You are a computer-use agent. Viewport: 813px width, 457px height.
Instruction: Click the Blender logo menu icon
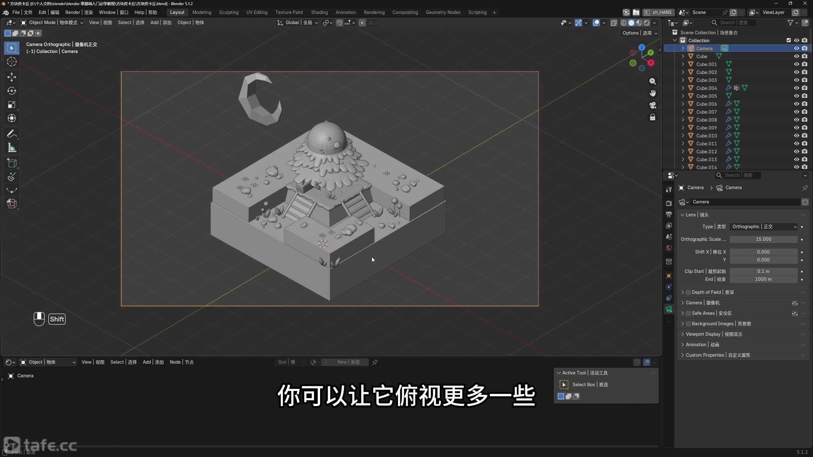(6, 12)
